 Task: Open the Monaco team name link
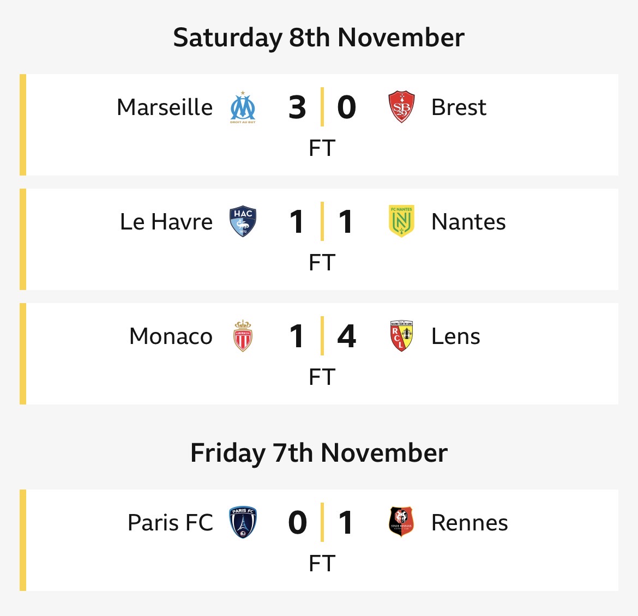tap(171, 336)
